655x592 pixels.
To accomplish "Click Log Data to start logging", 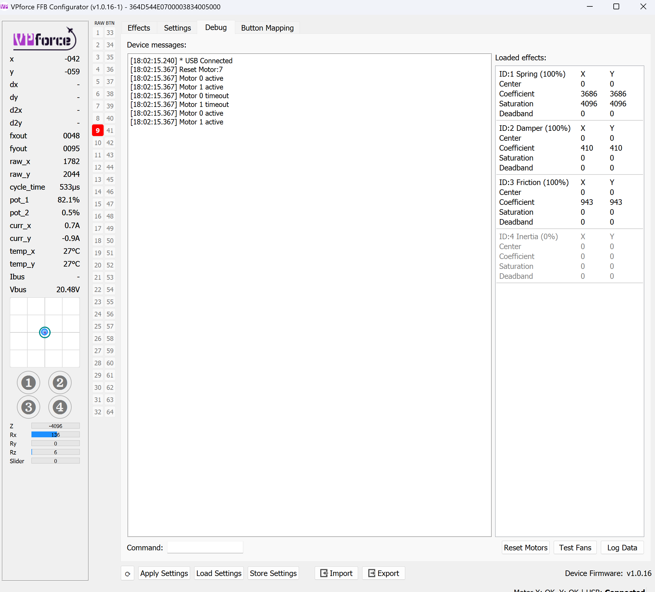I will pyautogui.click(x=622, y=547).
